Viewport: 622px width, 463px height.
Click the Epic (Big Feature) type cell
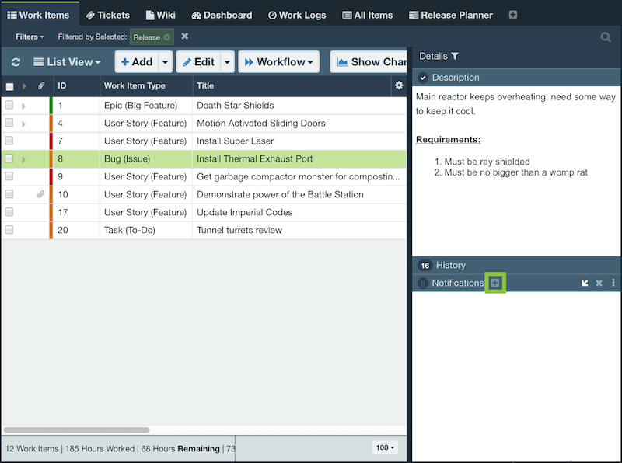pos(141,106)
